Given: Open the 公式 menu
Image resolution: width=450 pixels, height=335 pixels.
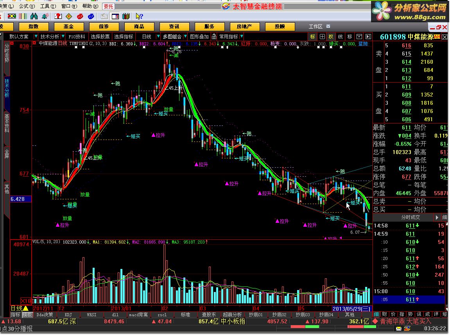Looking at the screenshot, I should (x=27, y=6).
